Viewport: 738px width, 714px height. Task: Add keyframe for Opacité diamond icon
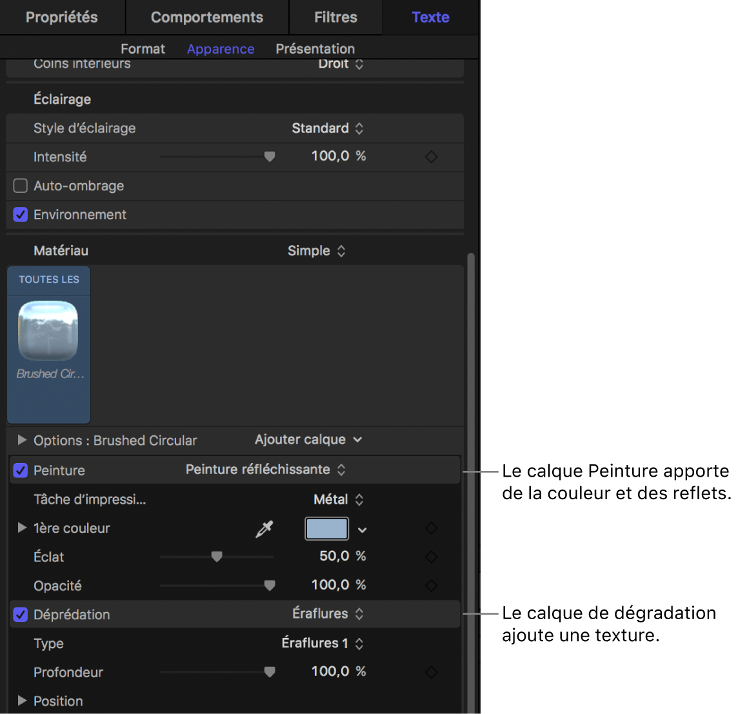click(431, 586)
